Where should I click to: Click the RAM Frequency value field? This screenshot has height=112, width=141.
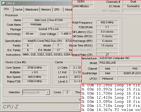click(x=107, y=22)
